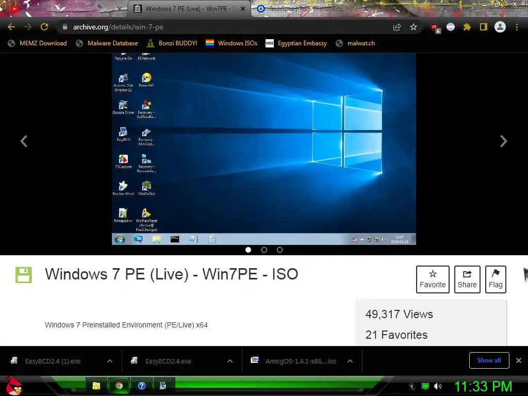Show next image with right carousel chevron
The image size is (528, 396).
pyautogui.click(x=503, y=141)
